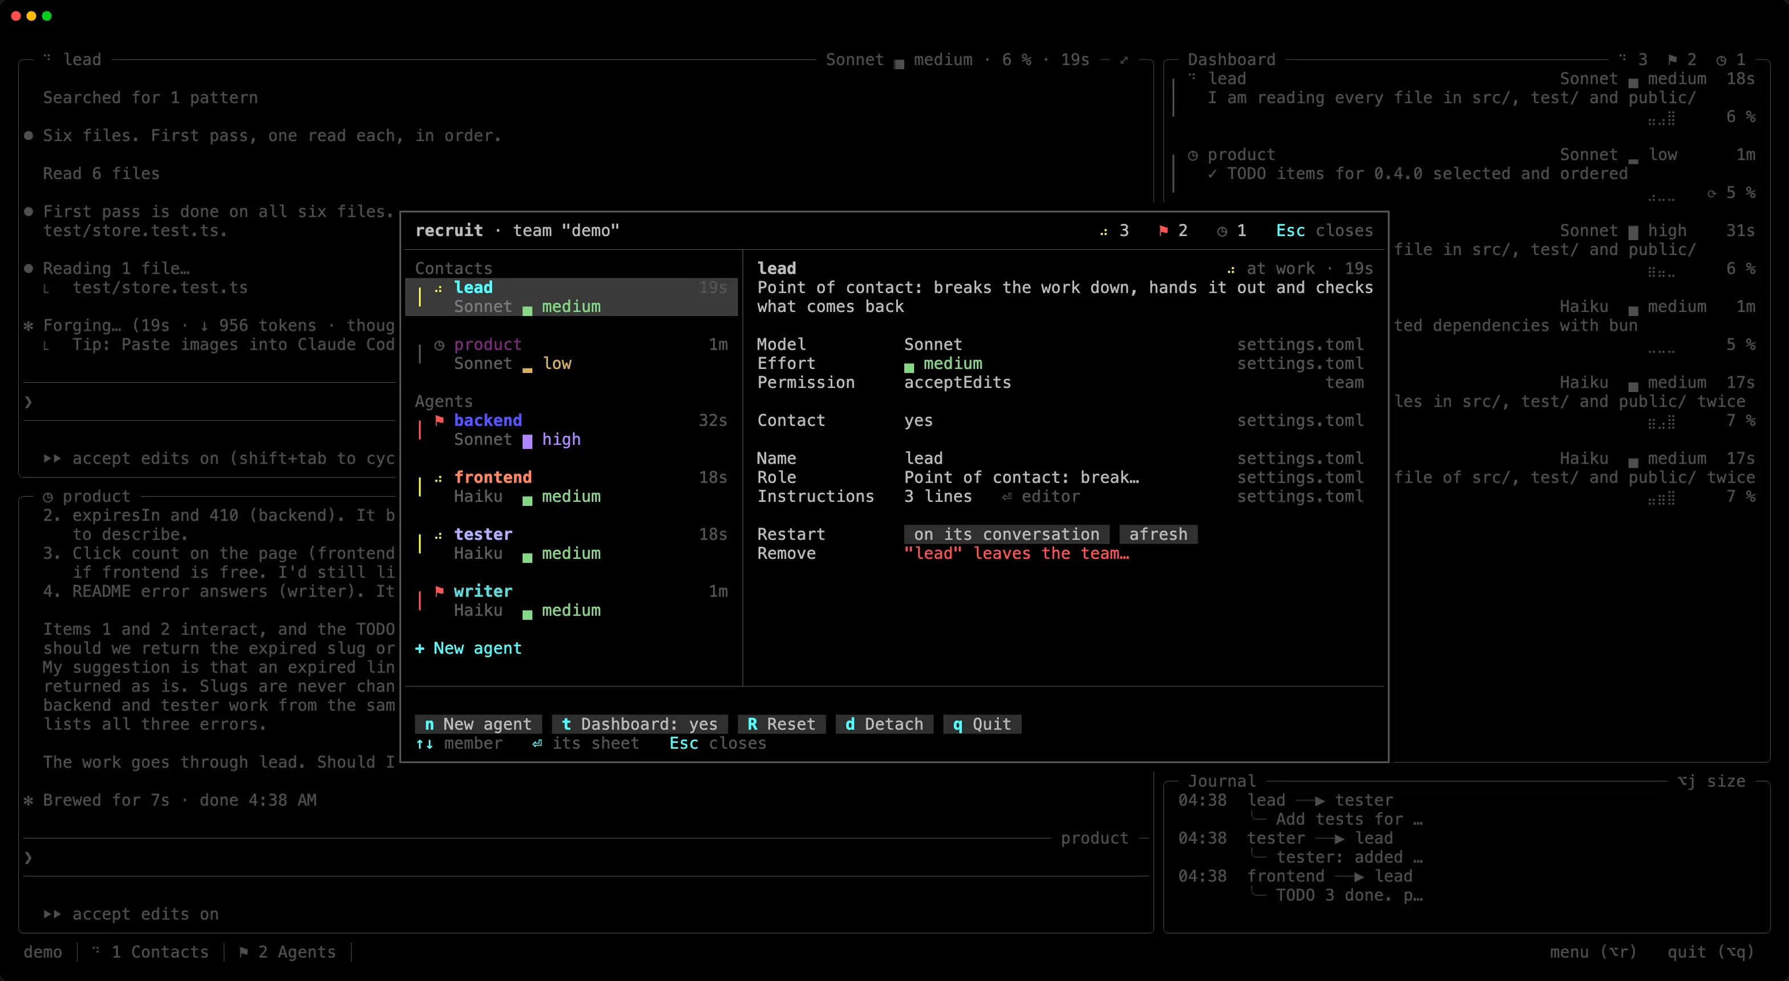Click the d Detach button
The image size is (1789, 981).
click(x=884, y=724)
